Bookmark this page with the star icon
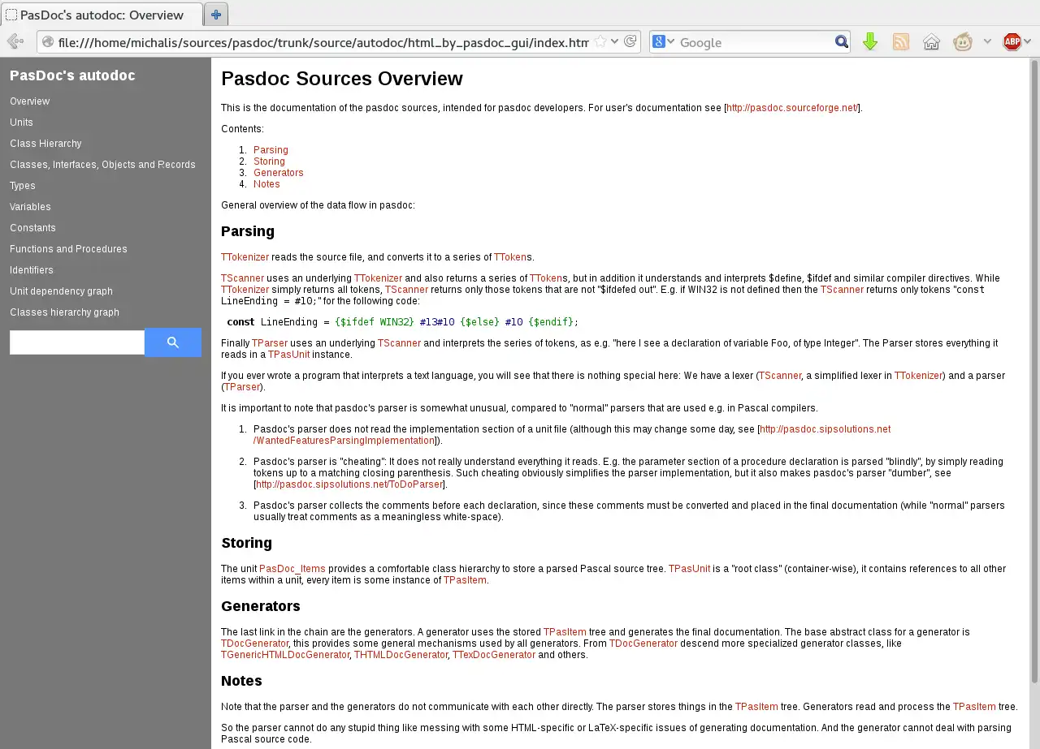This screenshot has height=749, width=1040. (x=600, y=41)
